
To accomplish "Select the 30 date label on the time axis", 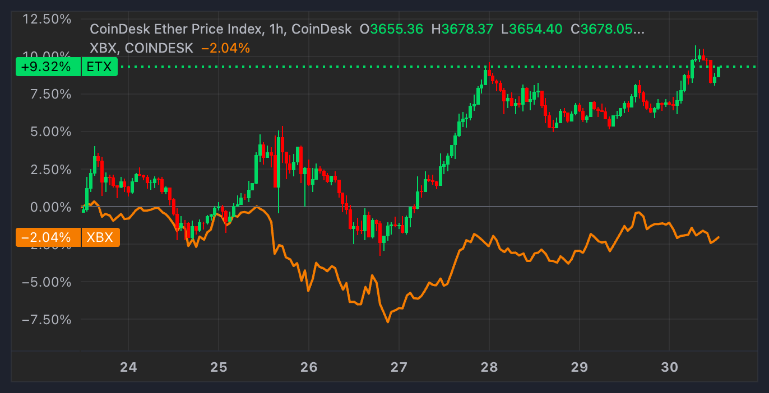I will (x=669, y=368).
